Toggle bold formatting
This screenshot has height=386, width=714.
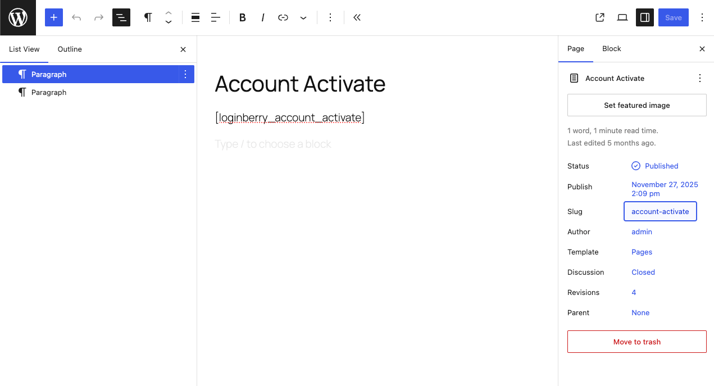pos(243,17)
